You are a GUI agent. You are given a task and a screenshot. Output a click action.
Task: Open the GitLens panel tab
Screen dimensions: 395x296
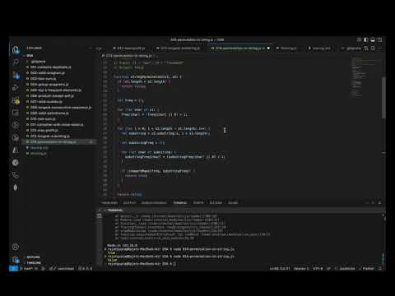coord(216,203)
